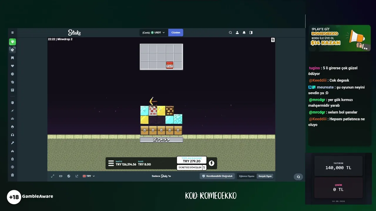The width and height of the screenshot is (376, 211).
Task: Click the Toplam Kazanç TRY 279.20 box
Action: 192,160
